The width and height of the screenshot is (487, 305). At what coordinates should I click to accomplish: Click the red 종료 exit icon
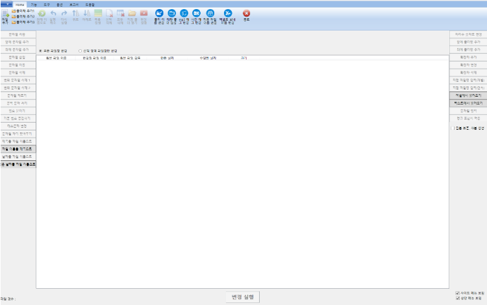[246, 14]
